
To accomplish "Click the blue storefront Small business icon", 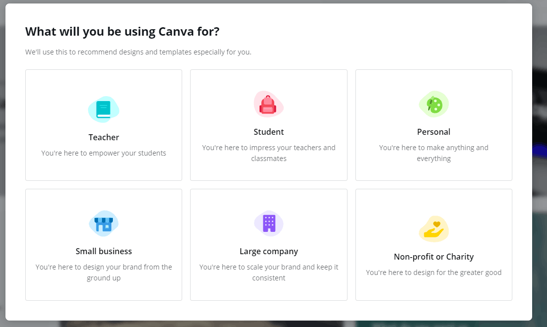I will tap(103, 223).
